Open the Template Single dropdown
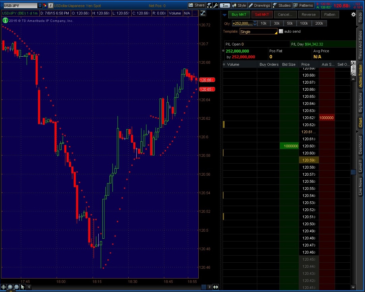 click(258, 31)
